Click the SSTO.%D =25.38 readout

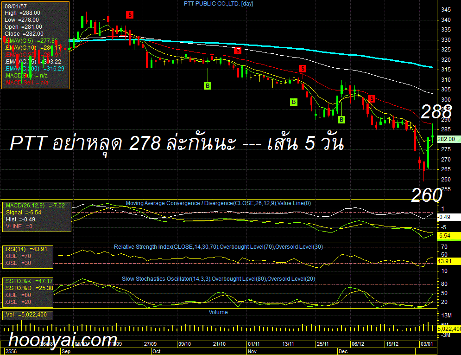(x=29, y=288)
